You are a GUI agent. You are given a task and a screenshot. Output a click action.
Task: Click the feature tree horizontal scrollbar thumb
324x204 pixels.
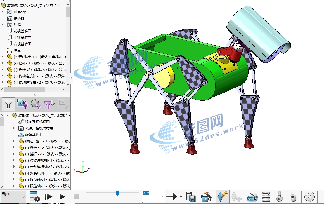(25, 89)
